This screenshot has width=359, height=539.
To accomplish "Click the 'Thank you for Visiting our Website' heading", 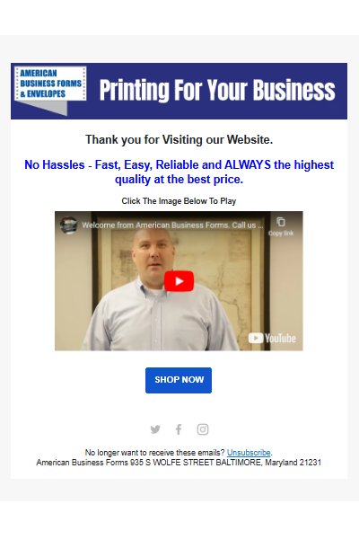I will (x=179, y=139).
